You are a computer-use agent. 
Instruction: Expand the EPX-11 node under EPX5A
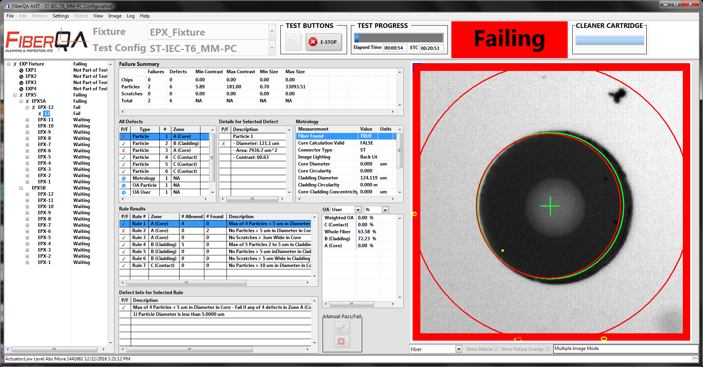click(27, 120)
